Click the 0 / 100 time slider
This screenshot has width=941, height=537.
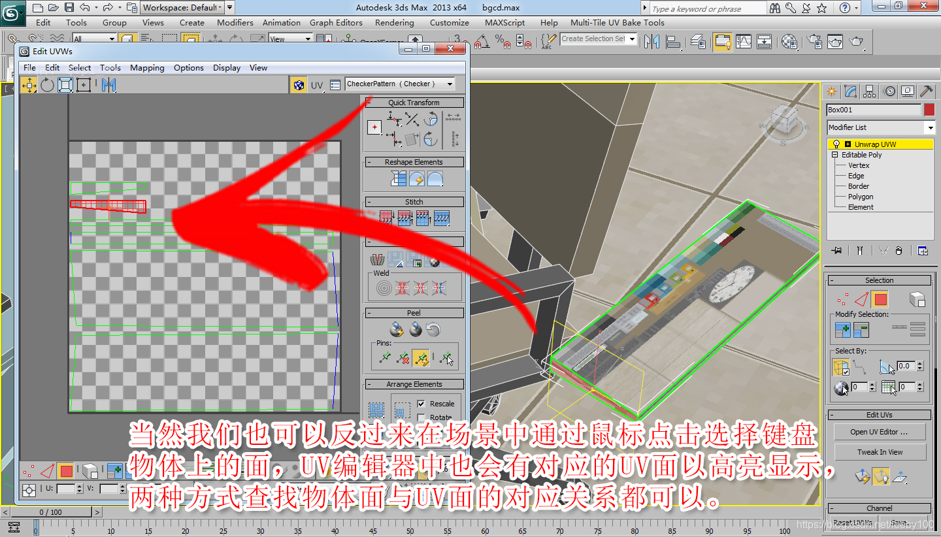click(x=51, y=512)
